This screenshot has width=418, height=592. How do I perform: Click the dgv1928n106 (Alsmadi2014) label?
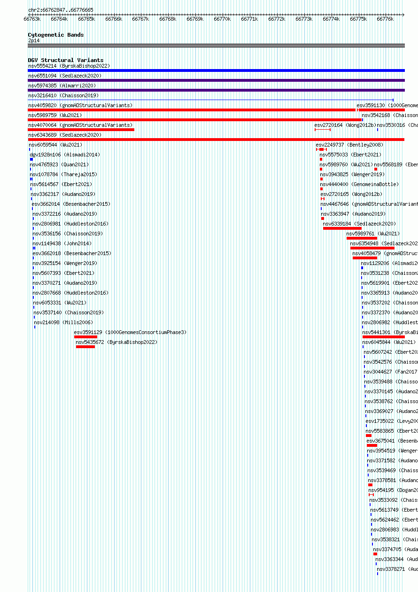point(65,155)
